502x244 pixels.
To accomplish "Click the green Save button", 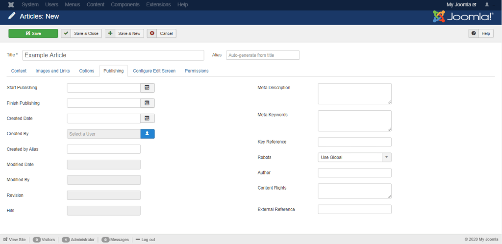I will pos(33,33).
